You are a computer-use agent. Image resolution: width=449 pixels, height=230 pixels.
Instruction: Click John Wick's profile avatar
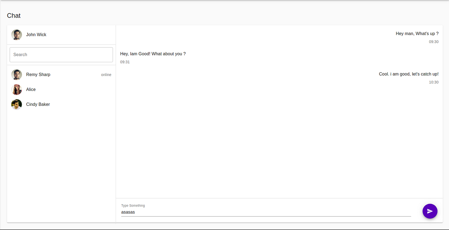click(16, 34)
